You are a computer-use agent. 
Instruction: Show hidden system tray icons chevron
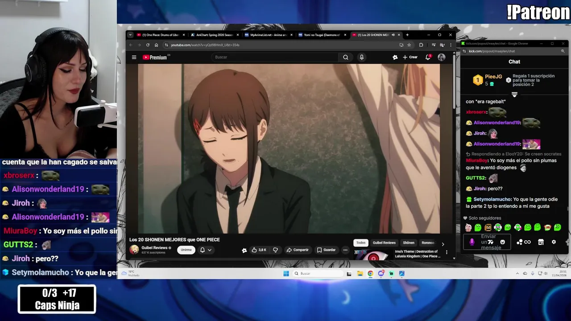coord(517,273)
